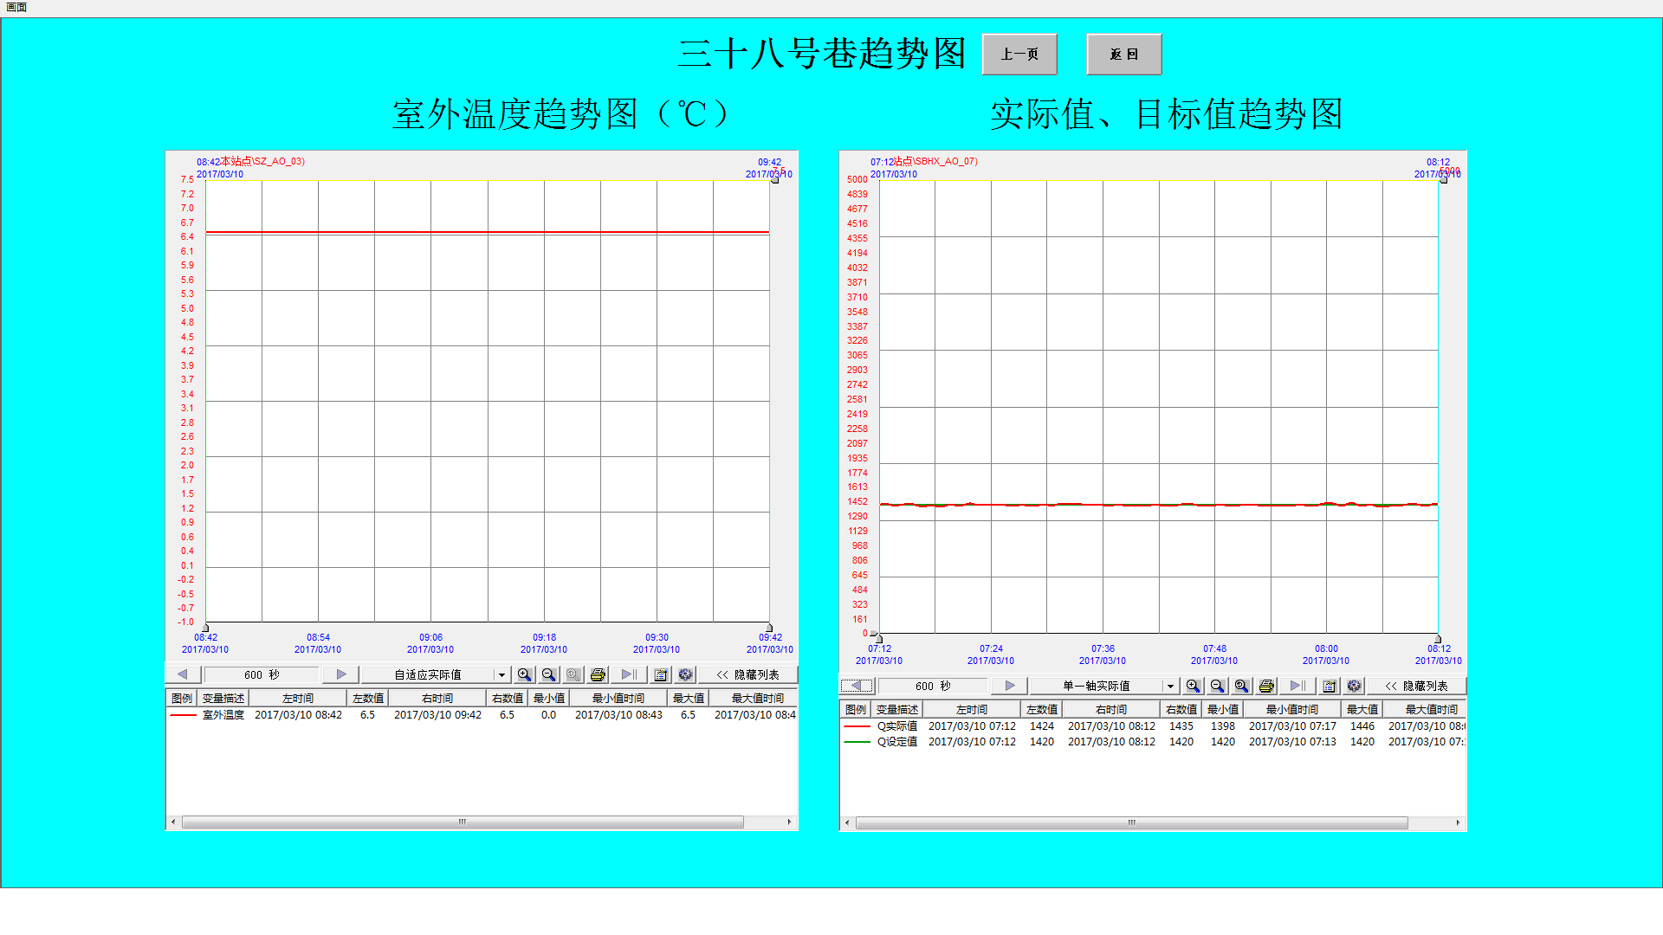Click the forward arrow to shift right chart later
The image size is (1663, 935).
(x=1008, y=685)
